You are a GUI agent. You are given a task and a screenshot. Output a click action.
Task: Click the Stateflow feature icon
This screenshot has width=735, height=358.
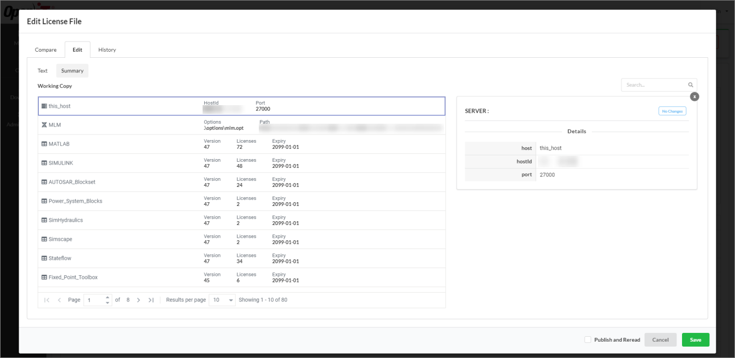click(x=44, y=258)
